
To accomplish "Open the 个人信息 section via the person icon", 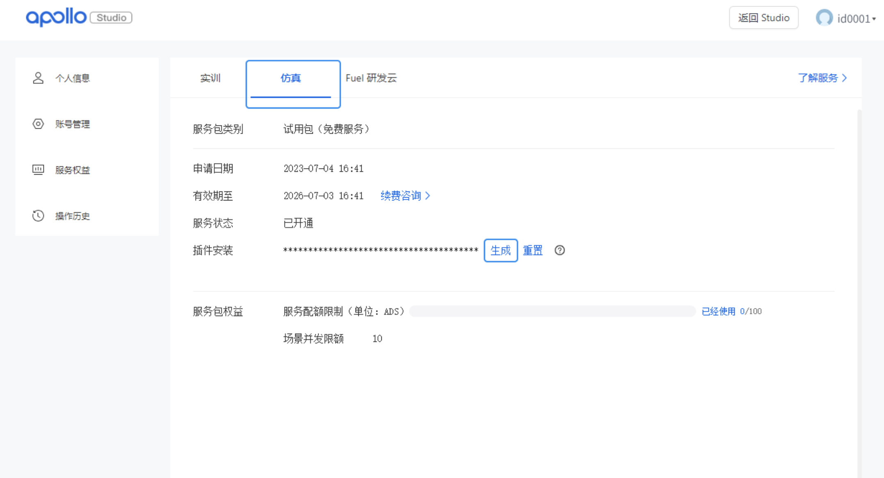I will 38,78.
